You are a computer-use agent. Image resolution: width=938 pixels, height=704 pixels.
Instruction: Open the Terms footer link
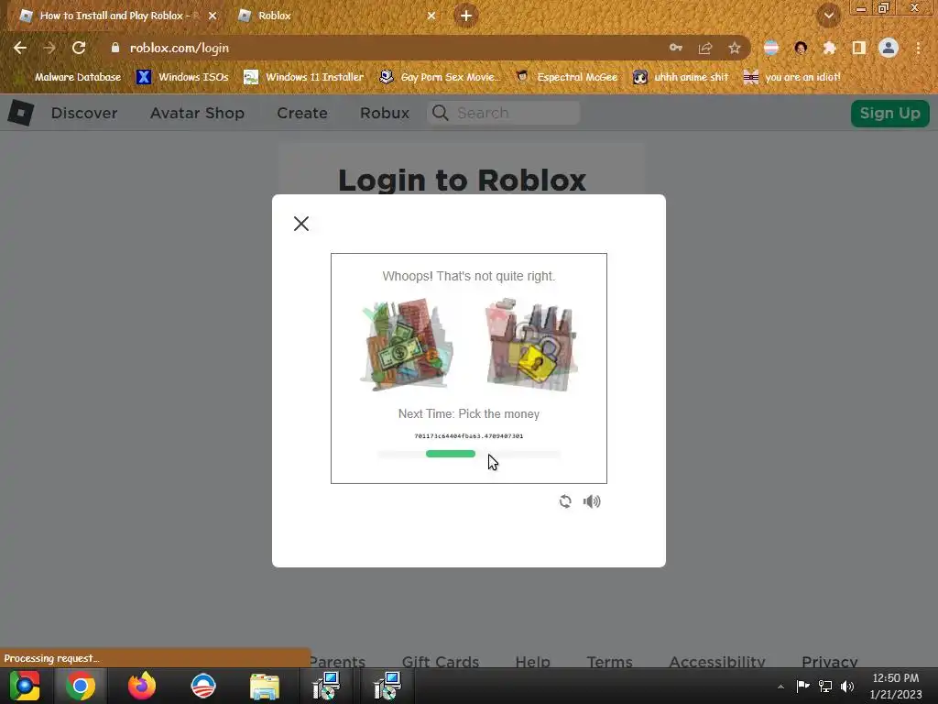coord(609,661)
